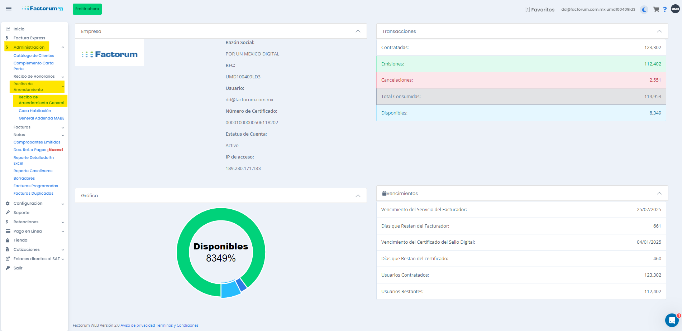Click the Configuración gear icon
The image size is (682, 331).
pyautogui.click(x=8, y=203)
